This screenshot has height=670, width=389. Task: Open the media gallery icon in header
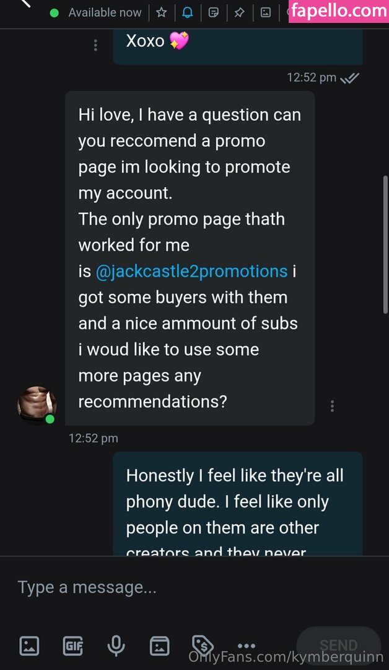265,13
